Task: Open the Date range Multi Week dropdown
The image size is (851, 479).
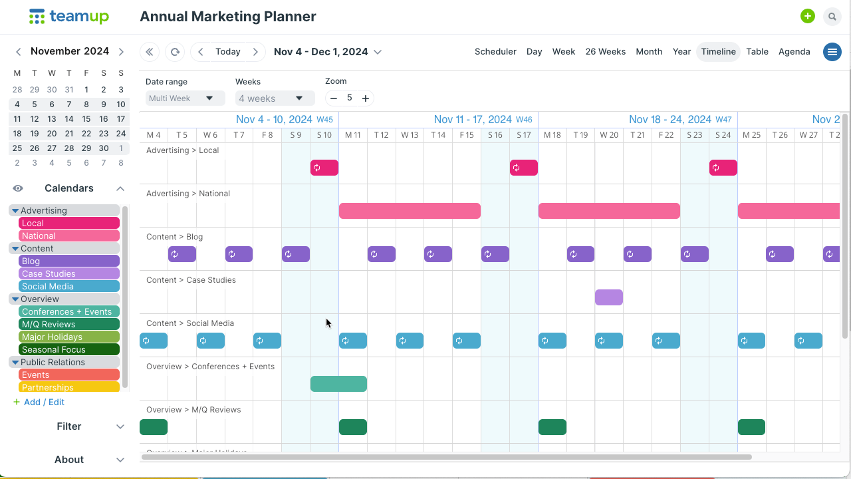Action: click(x=185, y=98)
